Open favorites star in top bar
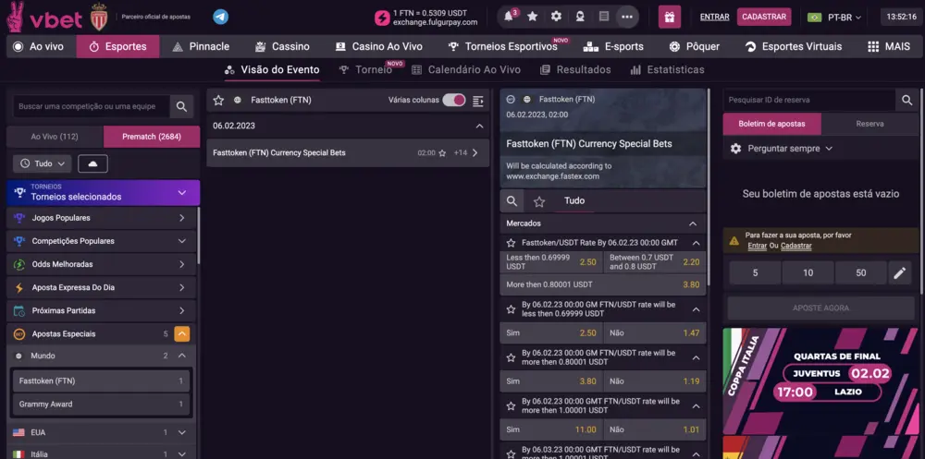 pos(532,17)
